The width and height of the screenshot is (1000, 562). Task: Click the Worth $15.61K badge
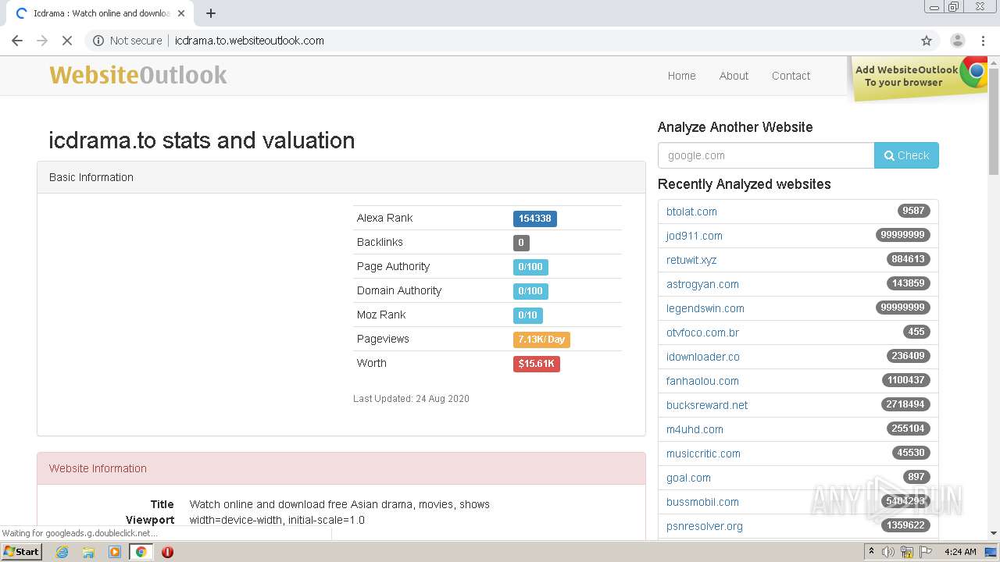[536, 364]
